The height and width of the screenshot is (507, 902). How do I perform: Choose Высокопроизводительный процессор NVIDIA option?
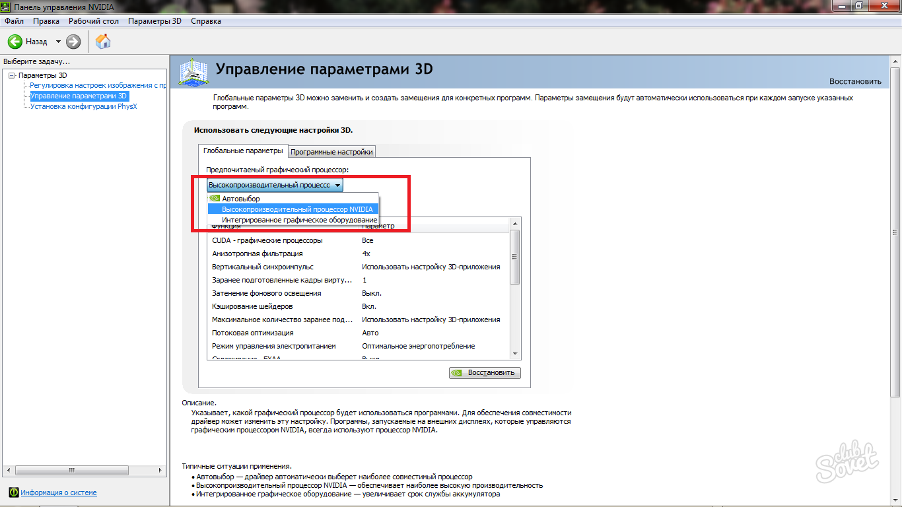296,209
